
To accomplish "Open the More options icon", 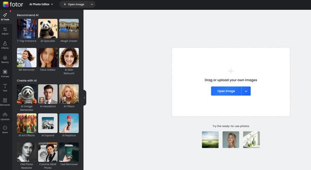I will 5,130.
